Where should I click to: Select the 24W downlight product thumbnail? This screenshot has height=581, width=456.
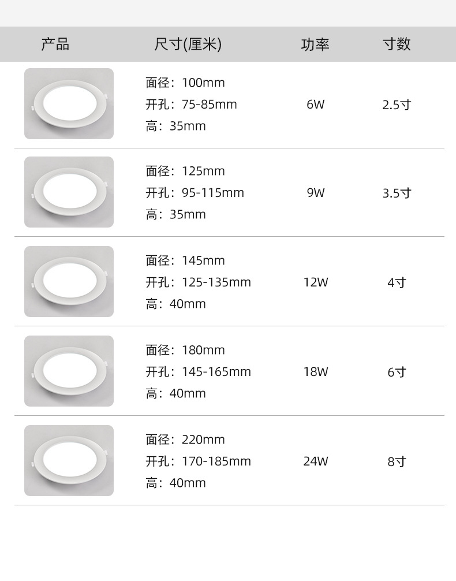[x=69, y=461]
